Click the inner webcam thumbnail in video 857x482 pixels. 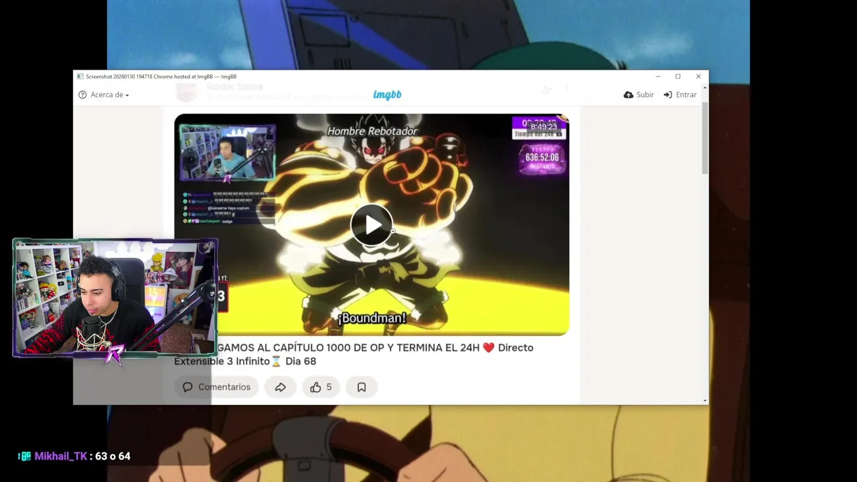coord(227,153)
